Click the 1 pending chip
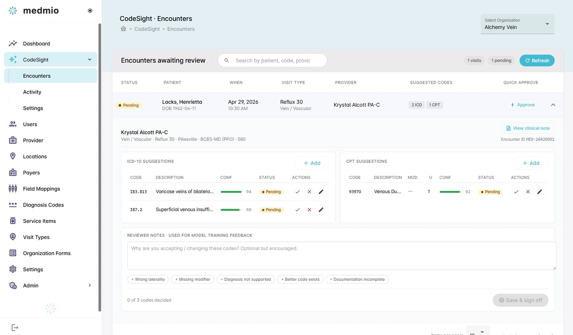Viewport: 573px width, 335px height. (501, 60)
